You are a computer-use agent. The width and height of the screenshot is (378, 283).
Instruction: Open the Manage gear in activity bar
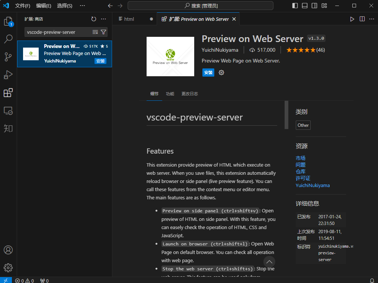point(9,268)
